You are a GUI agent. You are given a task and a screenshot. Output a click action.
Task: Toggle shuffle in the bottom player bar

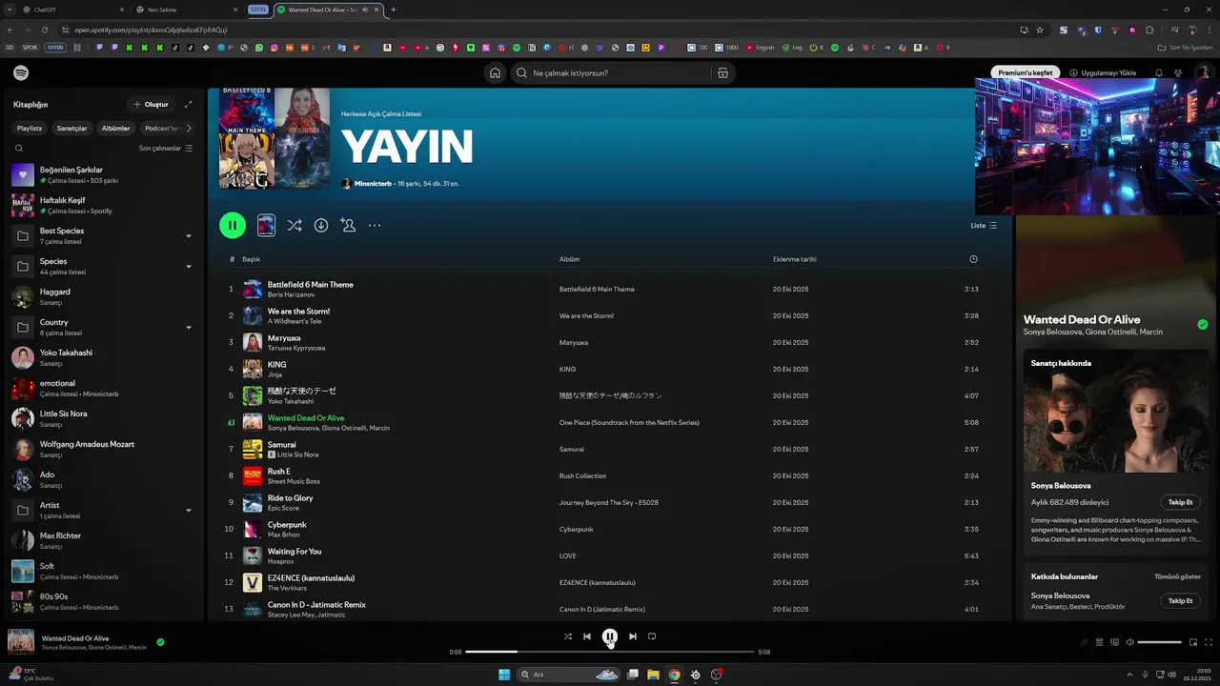pos(568,636)
